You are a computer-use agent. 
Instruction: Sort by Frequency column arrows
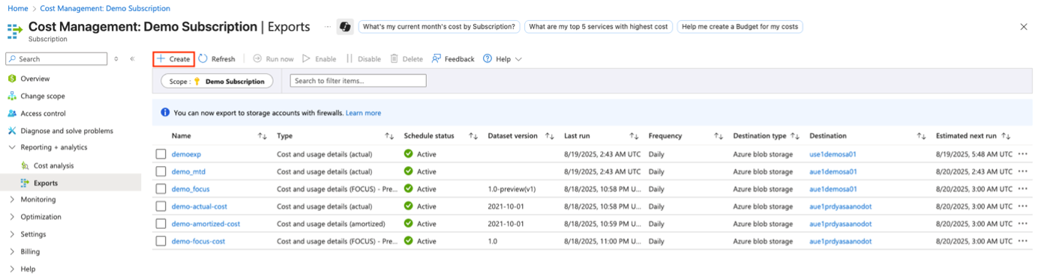coord(718,136)
